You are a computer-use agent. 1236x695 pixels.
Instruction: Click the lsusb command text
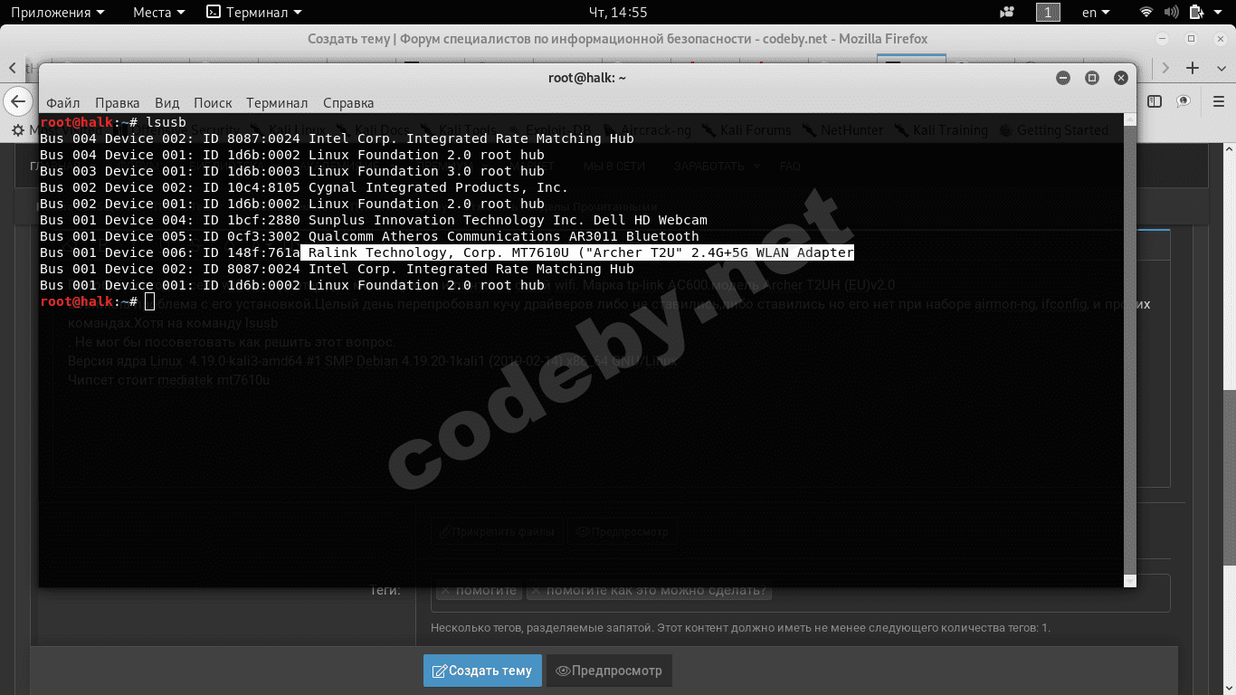(166, 122)
